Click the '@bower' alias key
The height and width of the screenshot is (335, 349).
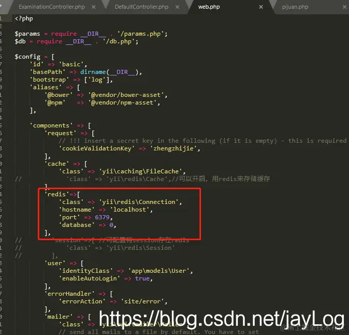59,95
